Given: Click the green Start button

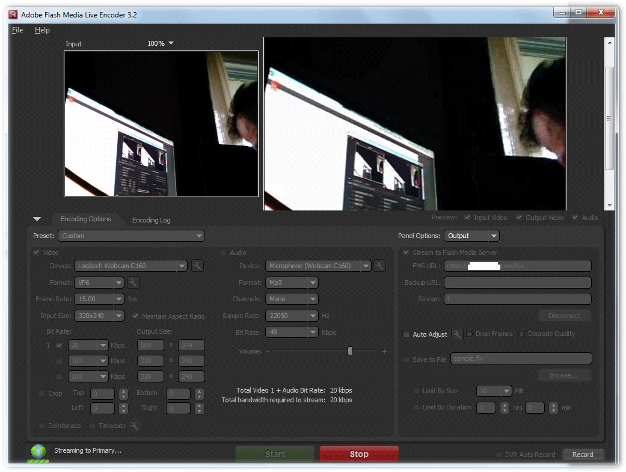Looking at the screenshot, I should pos(275,454).
